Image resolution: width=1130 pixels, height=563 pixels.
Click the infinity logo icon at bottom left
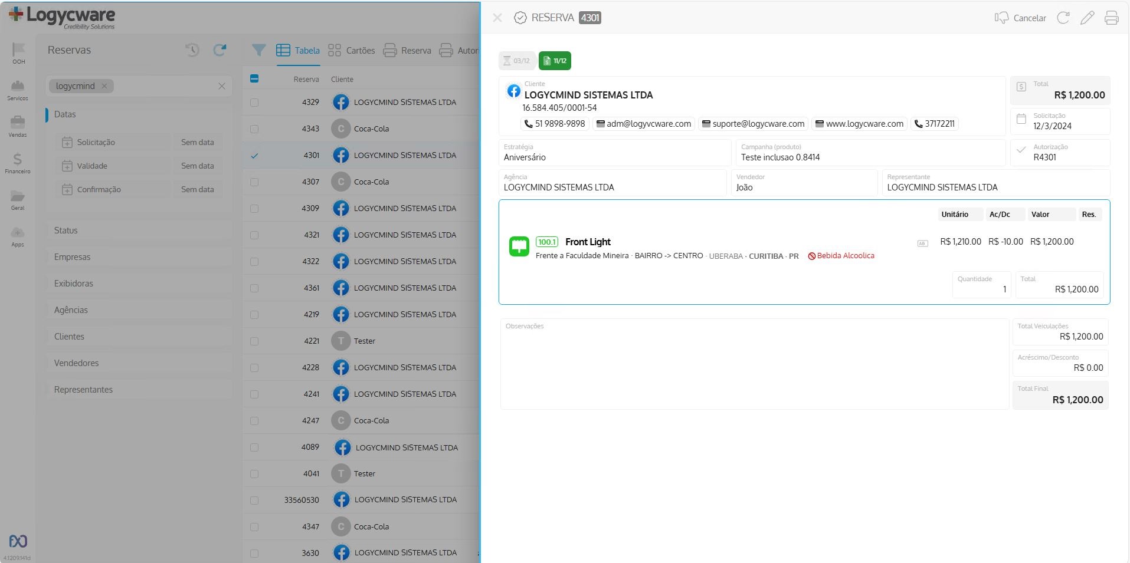tap(18, 541)
